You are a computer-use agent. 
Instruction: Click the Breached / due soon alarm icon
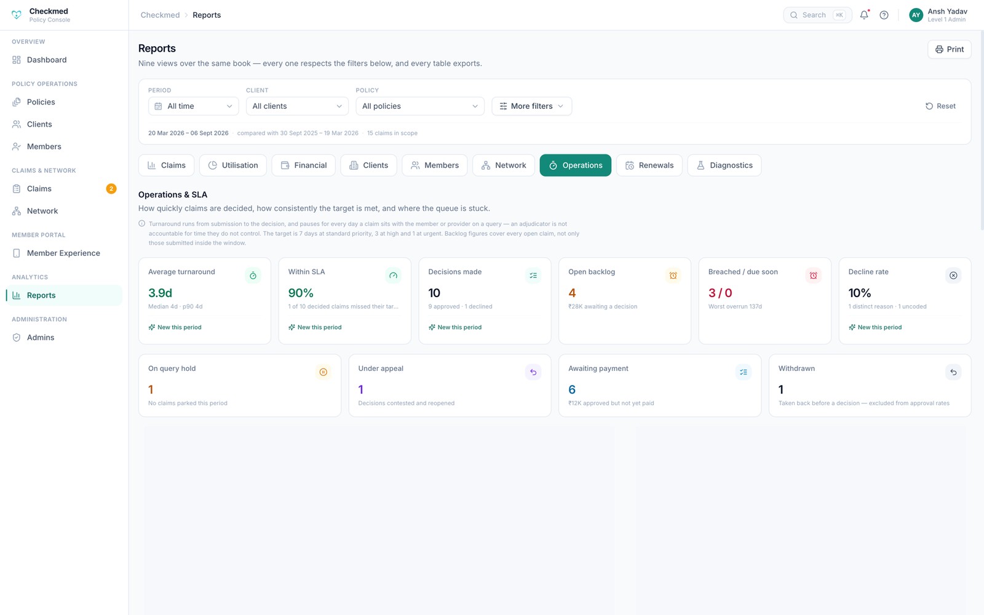tap(813, 276)
